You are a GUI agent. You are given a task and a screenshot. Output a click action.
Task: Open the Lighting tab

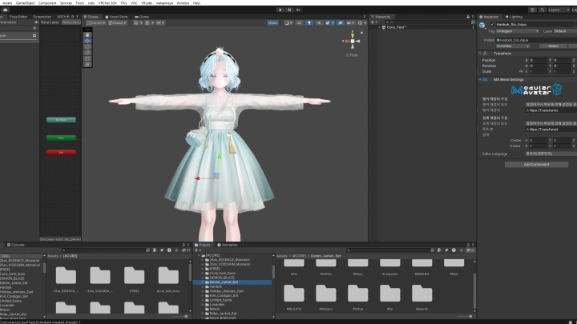pos(514,17)
